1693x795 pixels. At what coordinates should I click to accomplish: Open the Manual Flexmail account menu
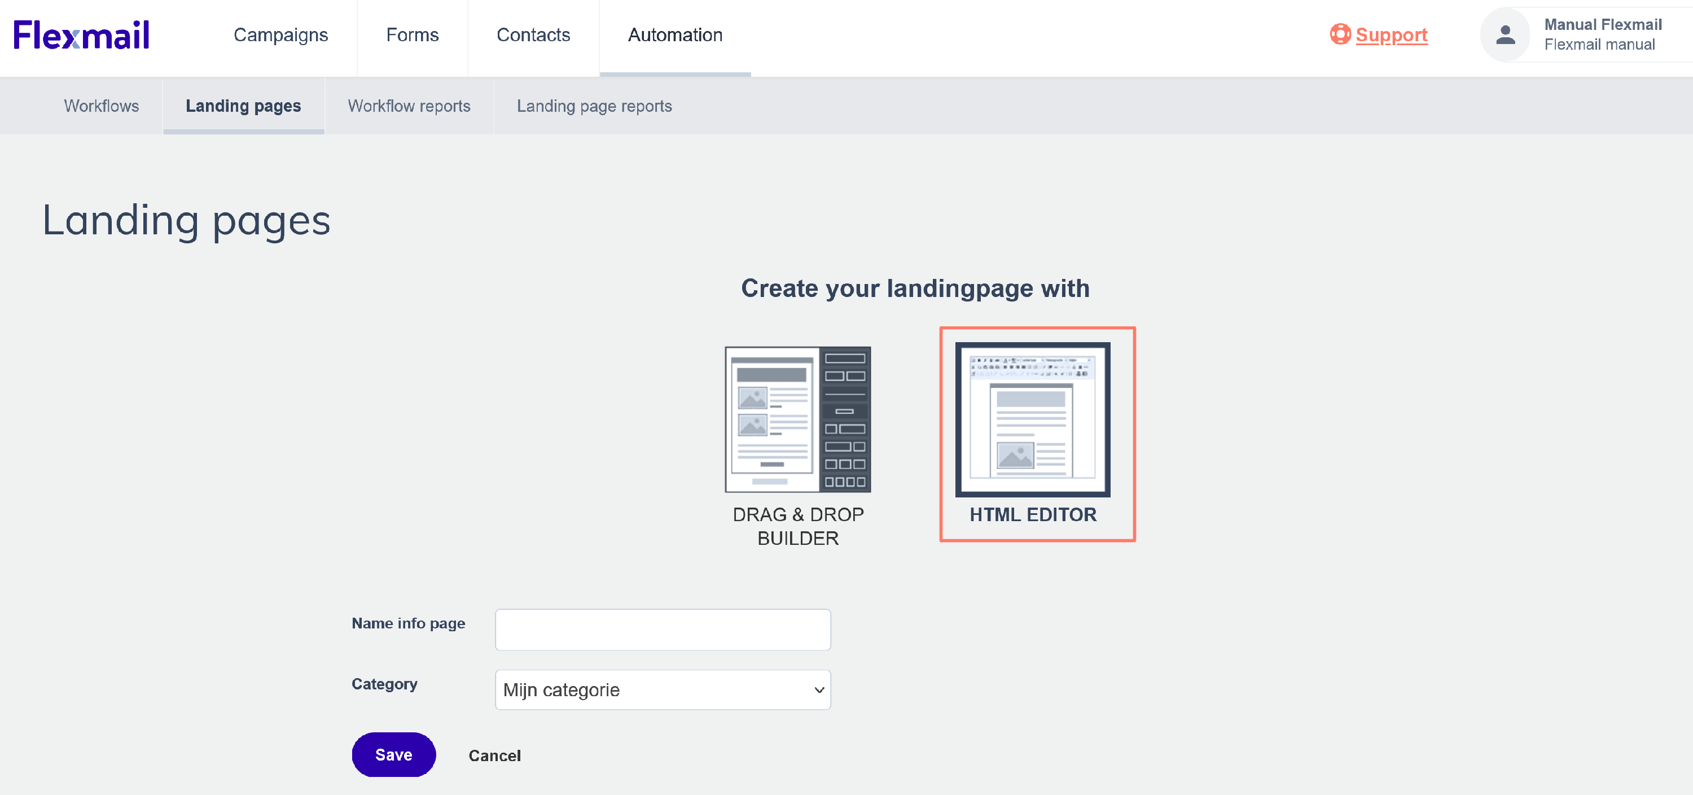[x=1602, y=34]
